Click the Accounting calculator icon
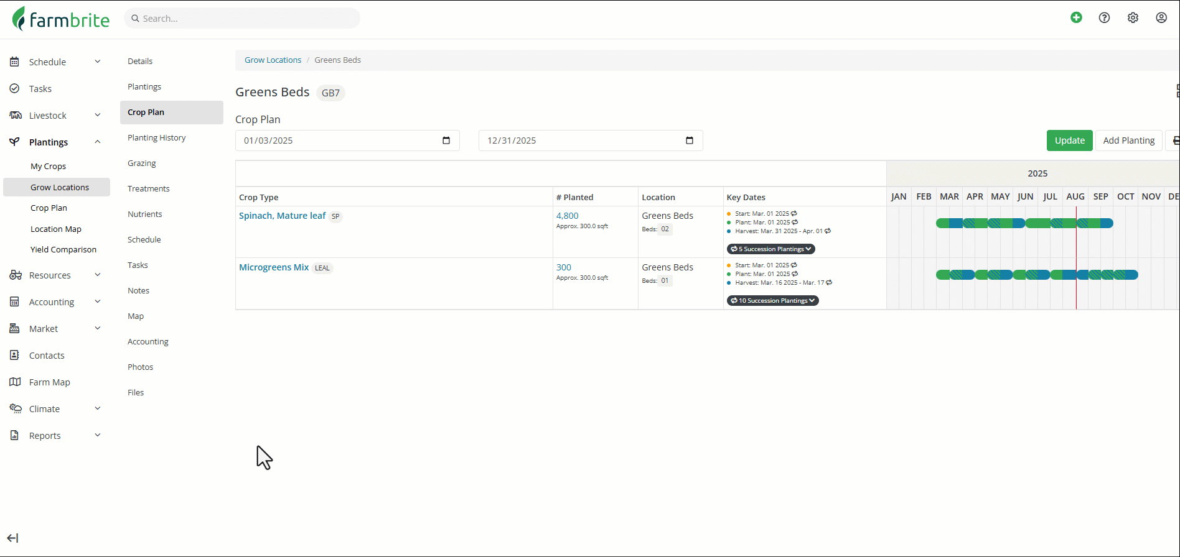1180x557 pixels. pyautogui.click(x=14, y=302)
